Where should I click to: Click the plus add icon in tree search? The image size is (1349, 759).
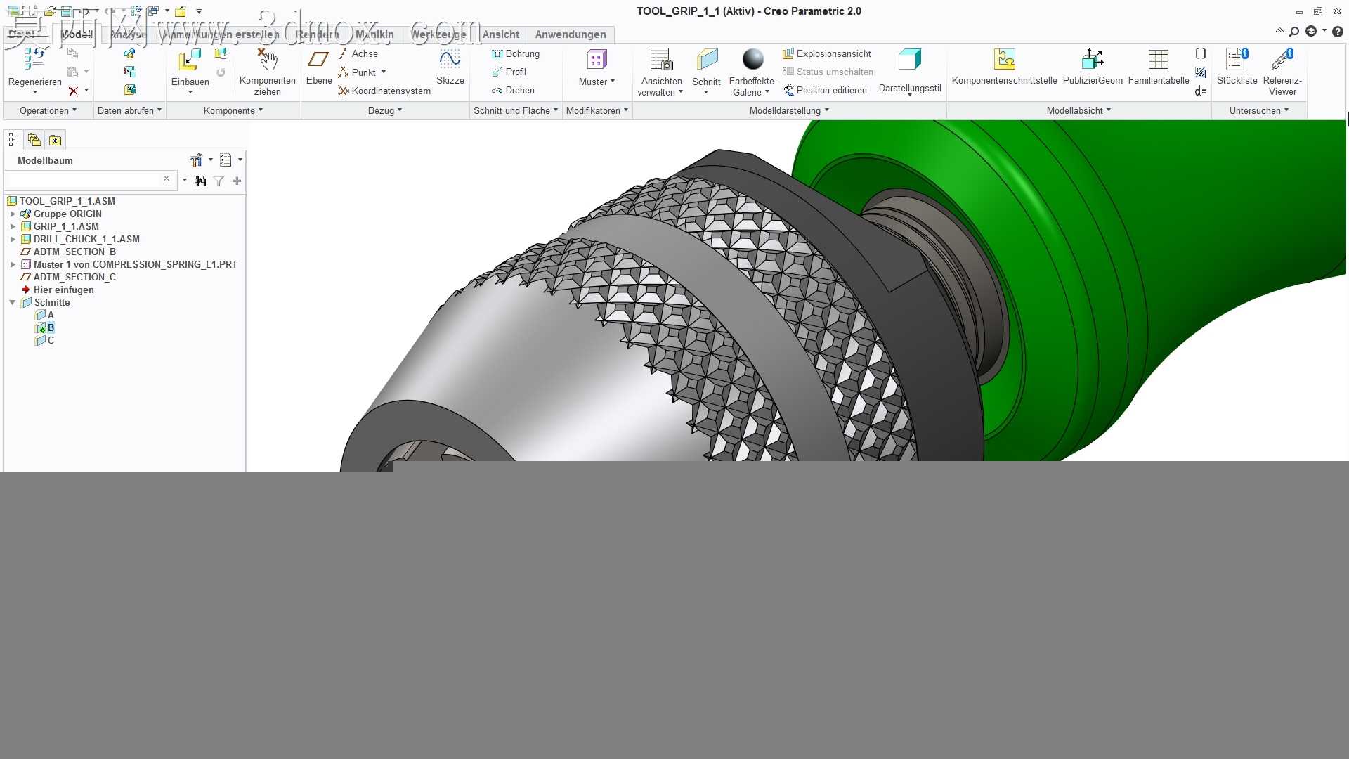[x=237, y=181]
